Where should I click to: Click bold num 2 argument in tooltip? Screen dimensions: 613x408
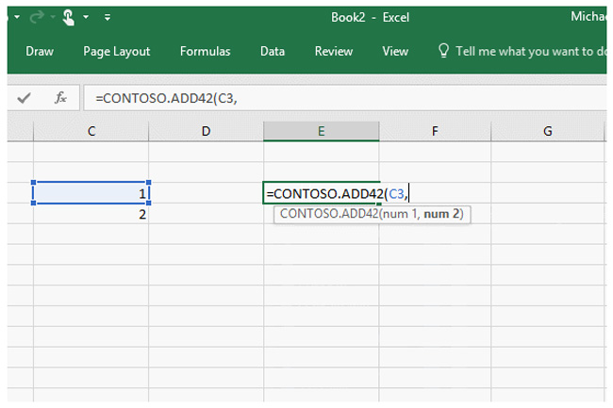coord(441,214)
